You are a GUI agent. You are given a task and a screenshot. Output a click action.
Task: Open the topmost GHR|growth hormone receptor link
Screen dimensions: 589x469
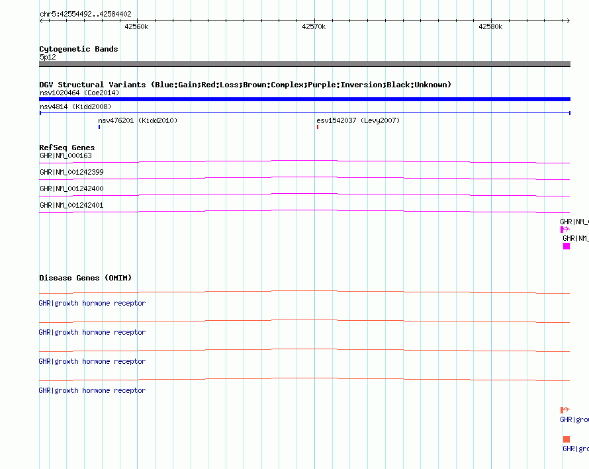[x=92, y=304]
